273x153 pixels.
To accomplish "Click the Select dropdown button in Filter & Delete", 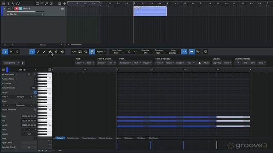I will [102, 63].
